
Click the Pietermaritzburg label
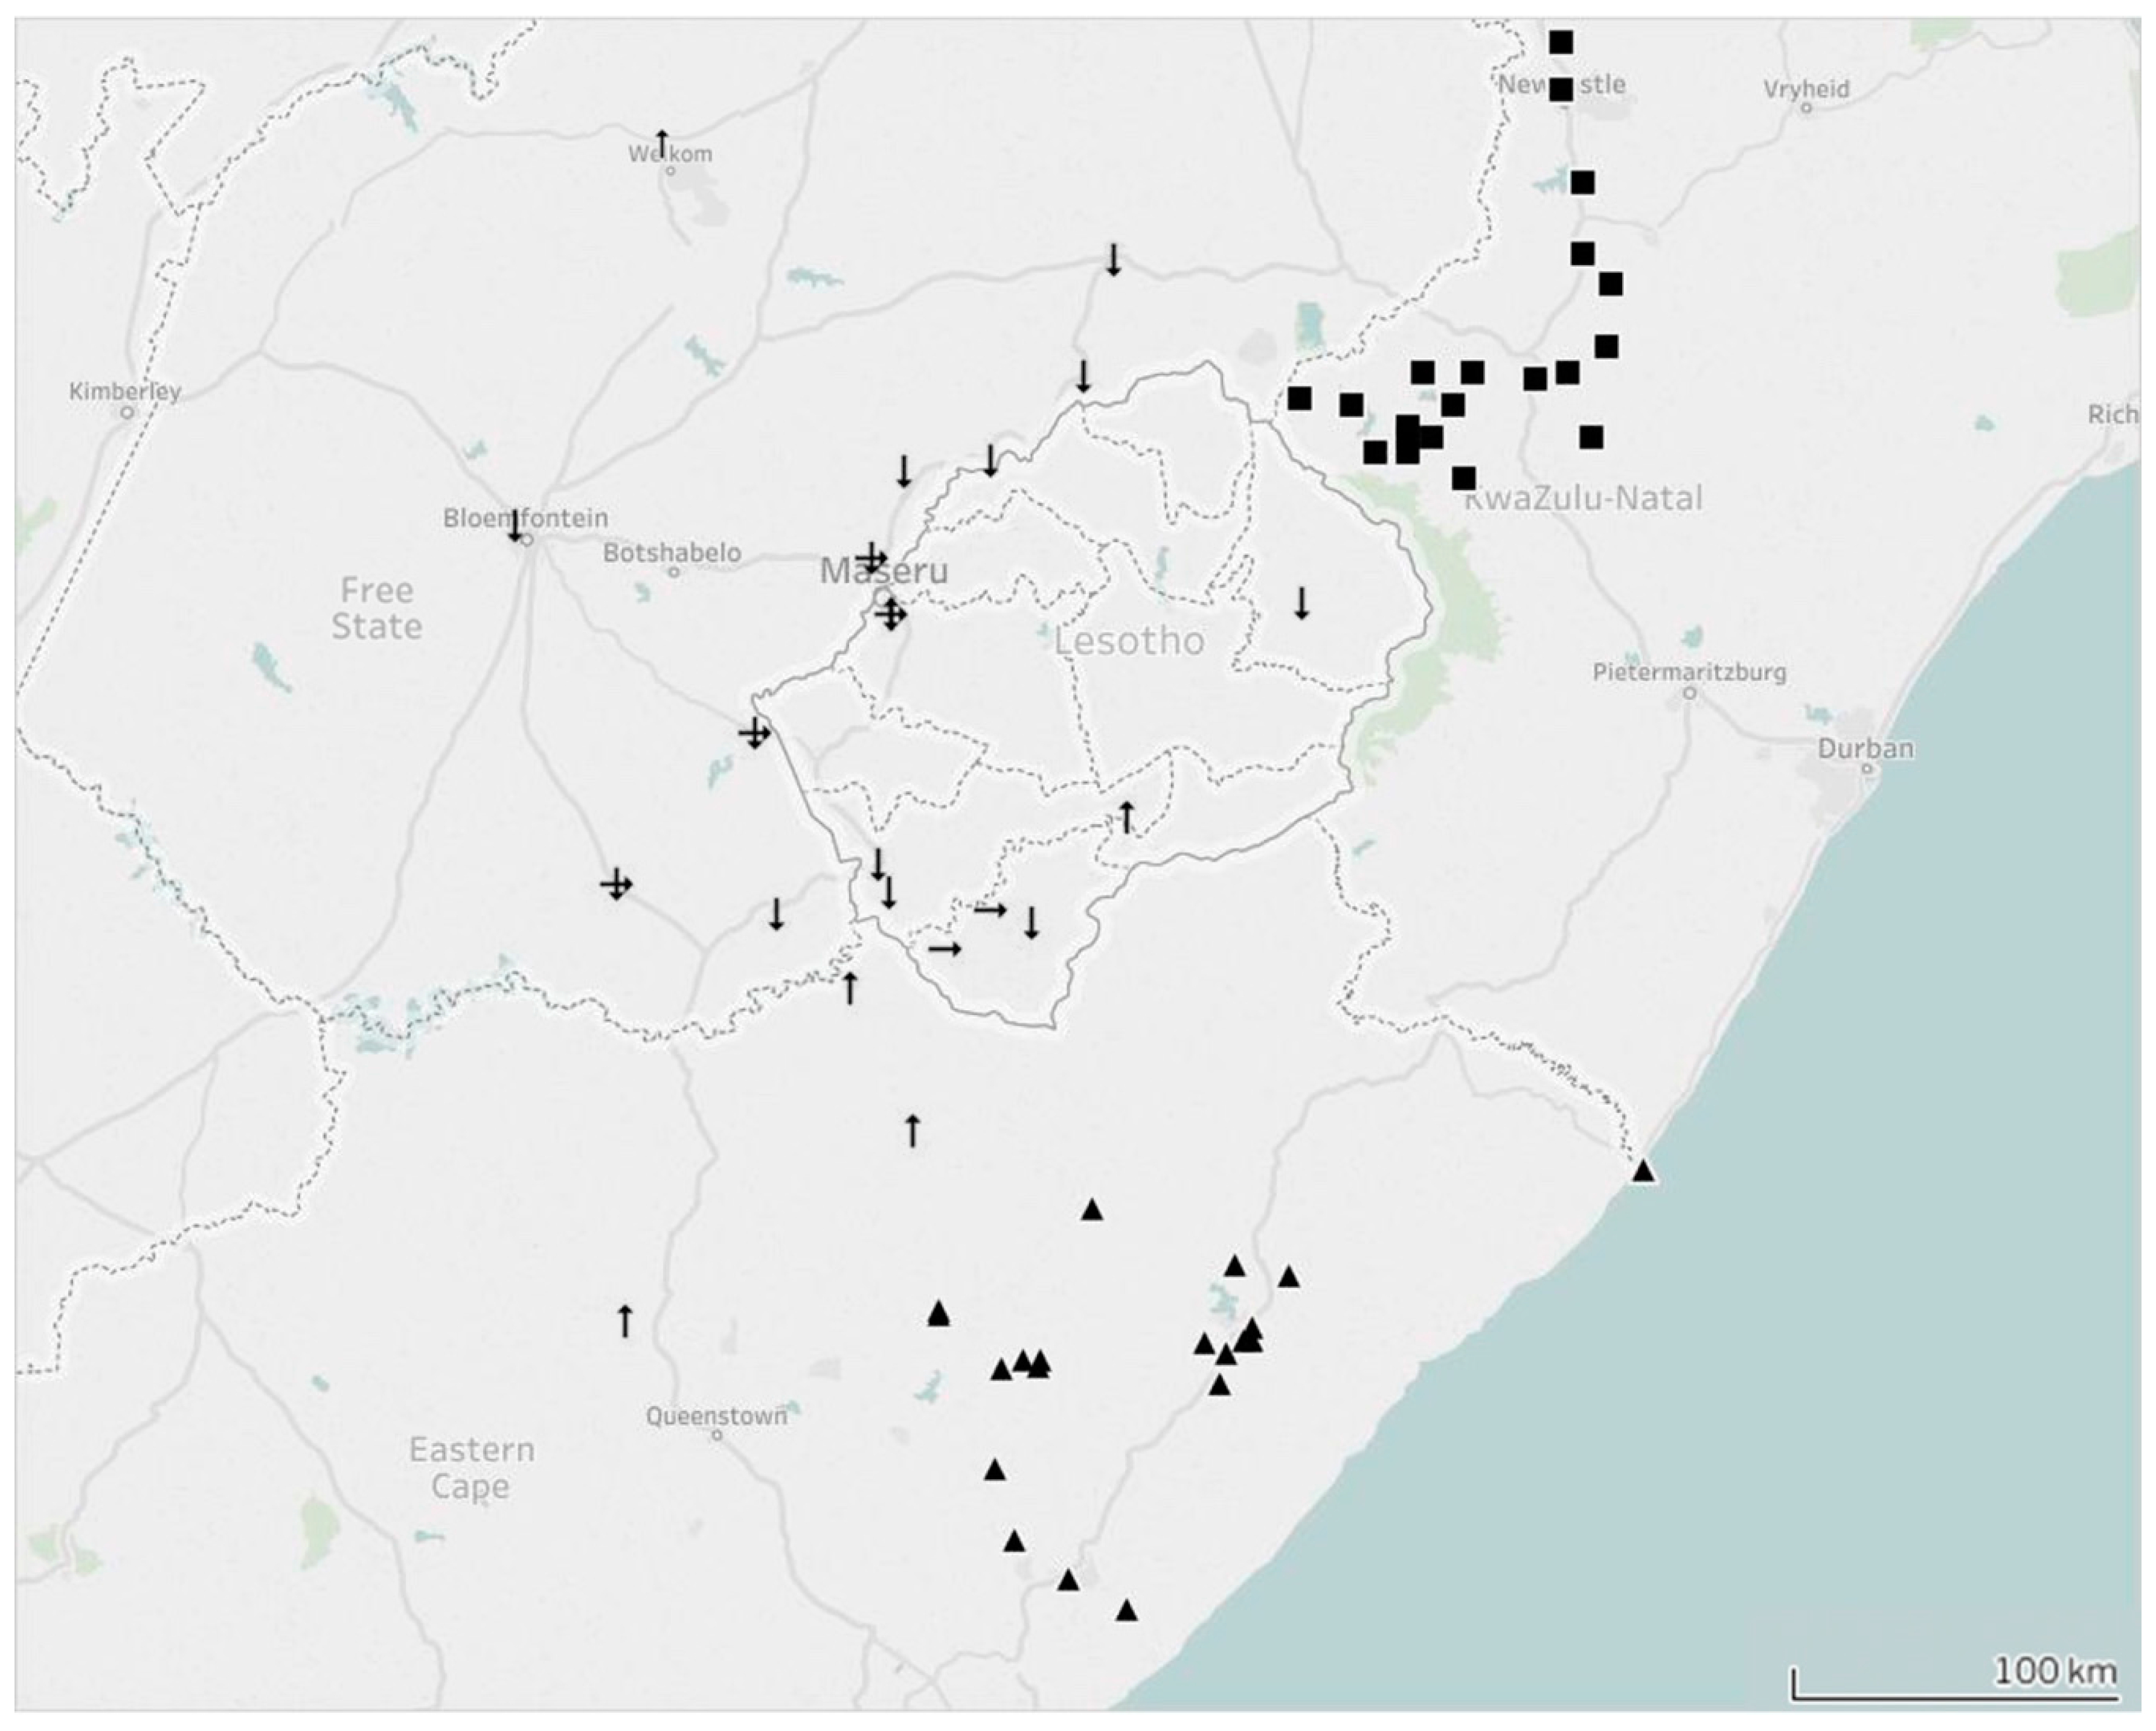tap(1689, 672)
